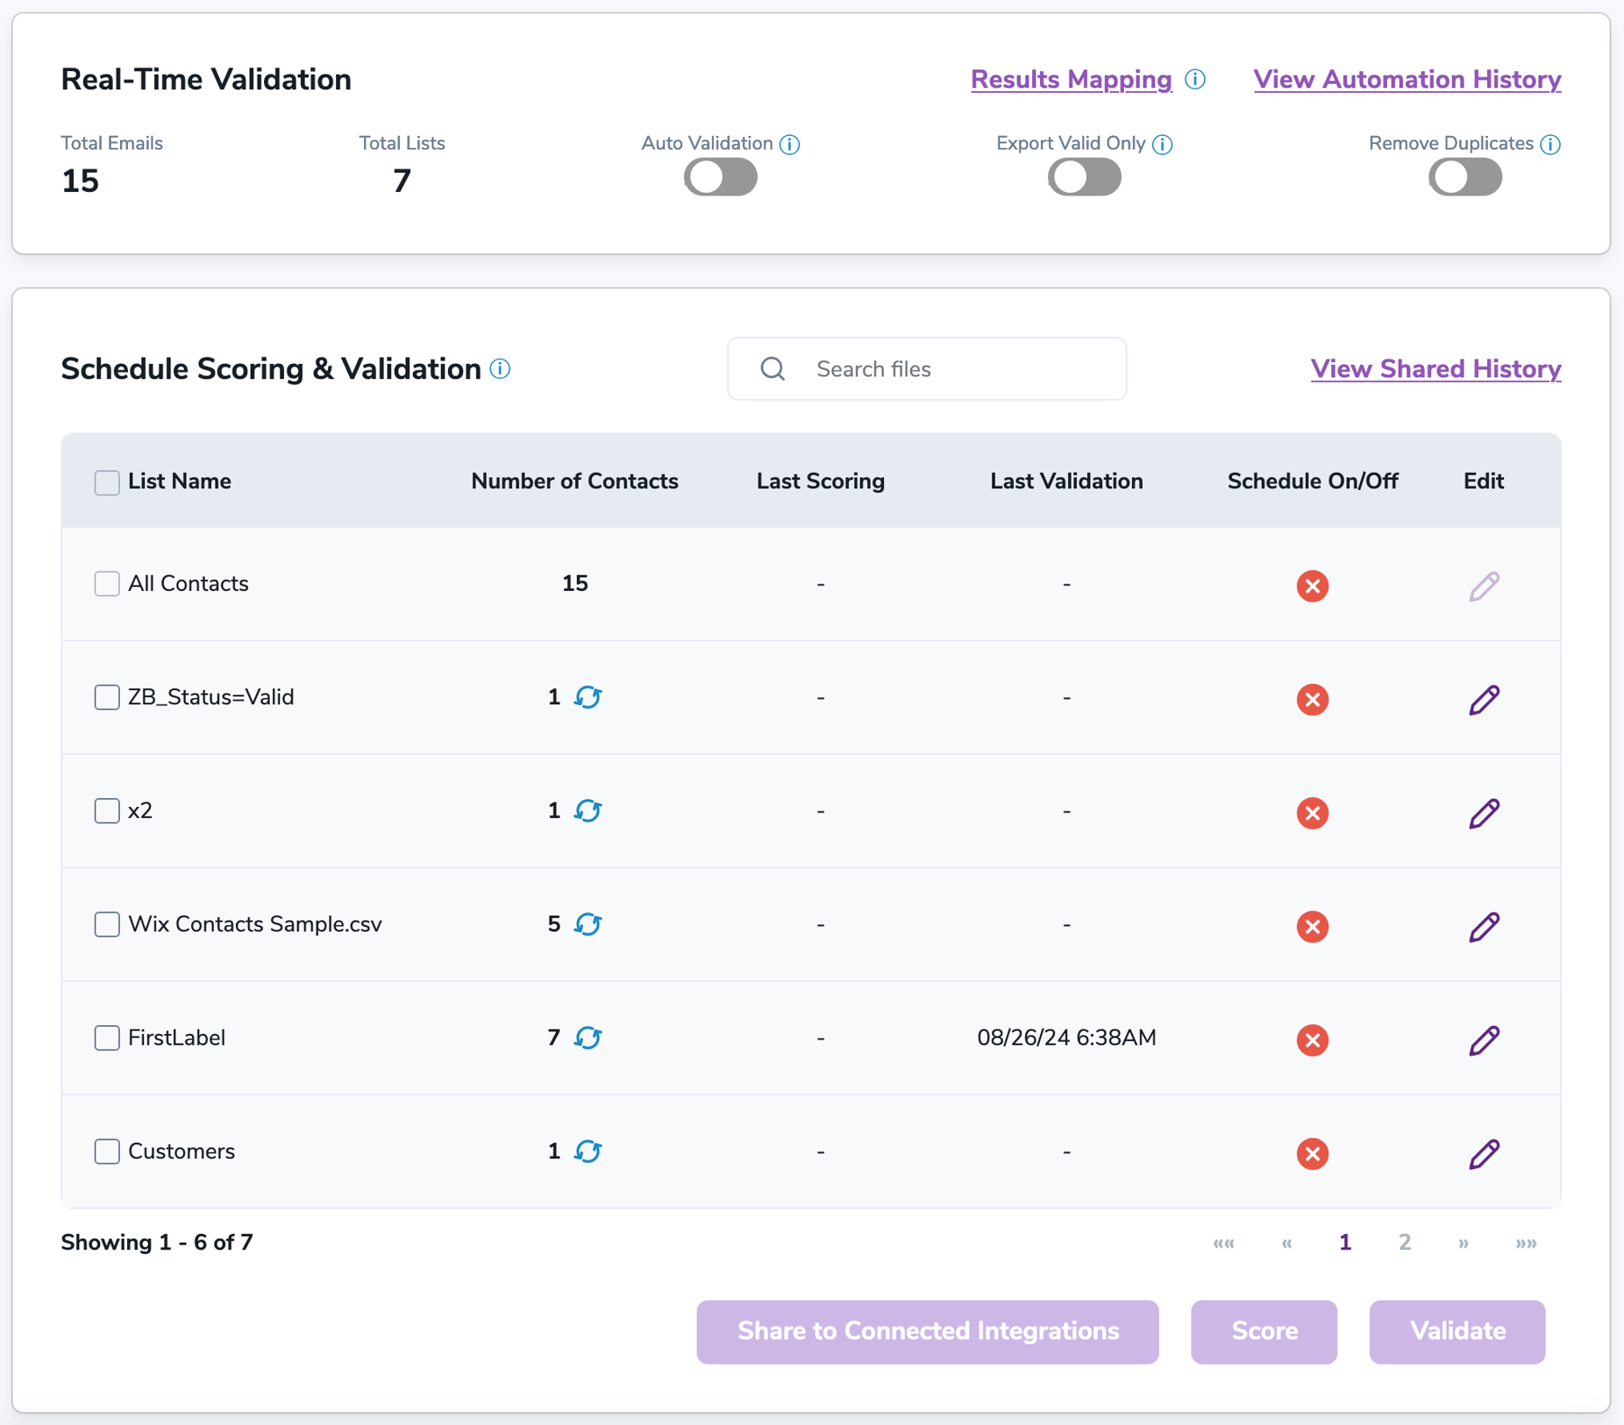Open View Shared History link
The image size is (1624, 1425).
1435,369
